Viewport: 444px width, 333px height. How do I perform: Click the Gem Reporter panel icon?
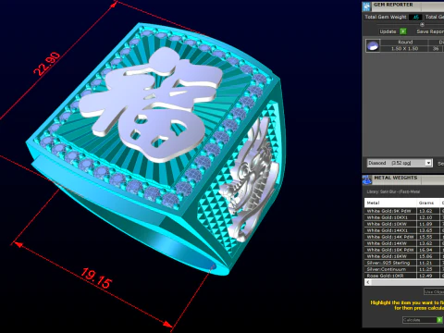click(x=366, y=6)
